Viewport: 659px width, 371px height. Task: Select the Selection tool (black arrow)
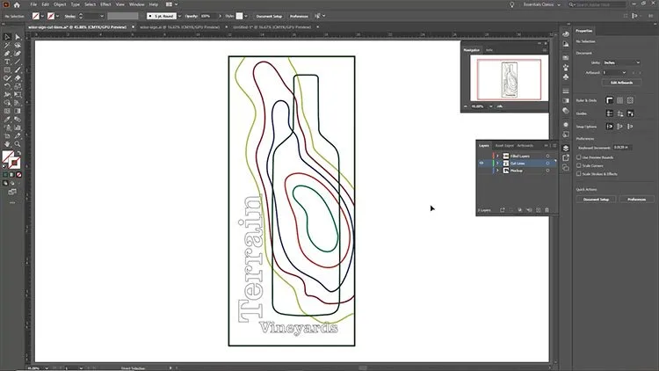tap(7, 37)
